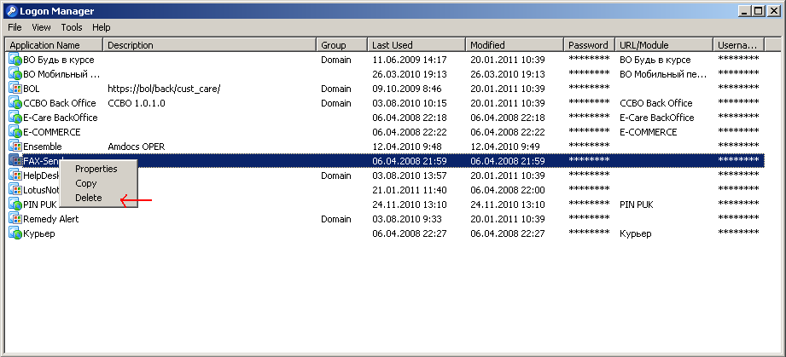Viewport: 786px width, 357px height.
Task: Click the password asterisks in the FAX-Send row
Action: [589, 160]
